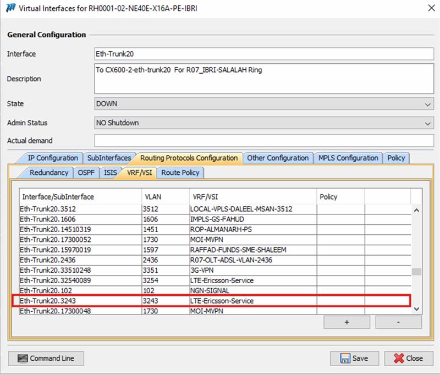Click the plus button to add a row

pyautogui.click(x=346, y=322)
